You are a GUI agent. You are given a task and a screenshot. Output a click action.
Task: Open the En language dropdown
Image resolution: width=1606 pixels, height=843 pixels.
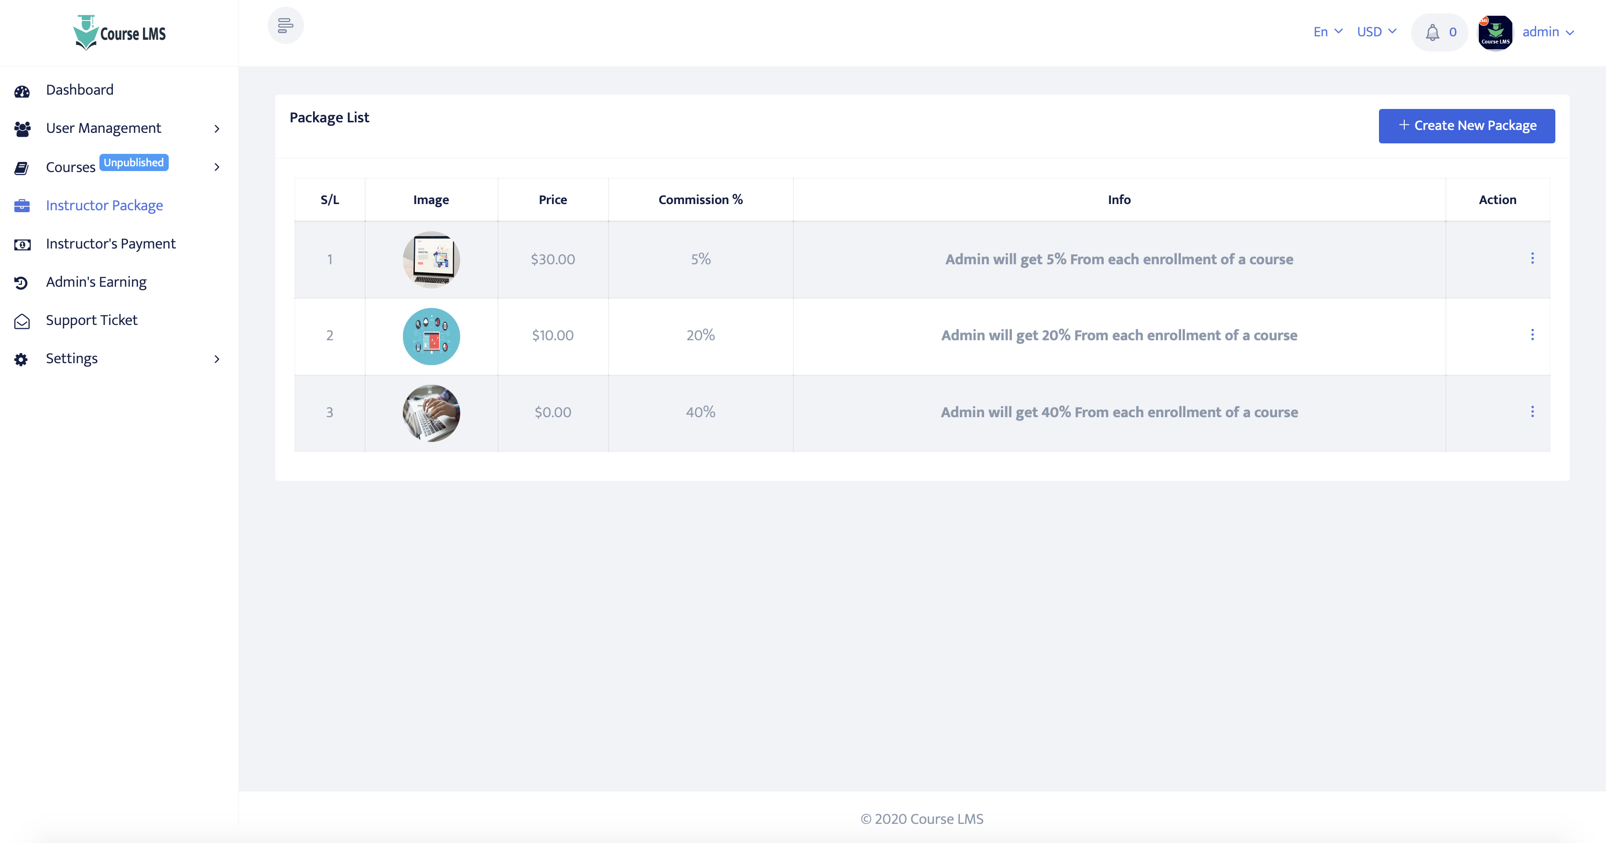pyautogui.click(x=1327, y=32)
